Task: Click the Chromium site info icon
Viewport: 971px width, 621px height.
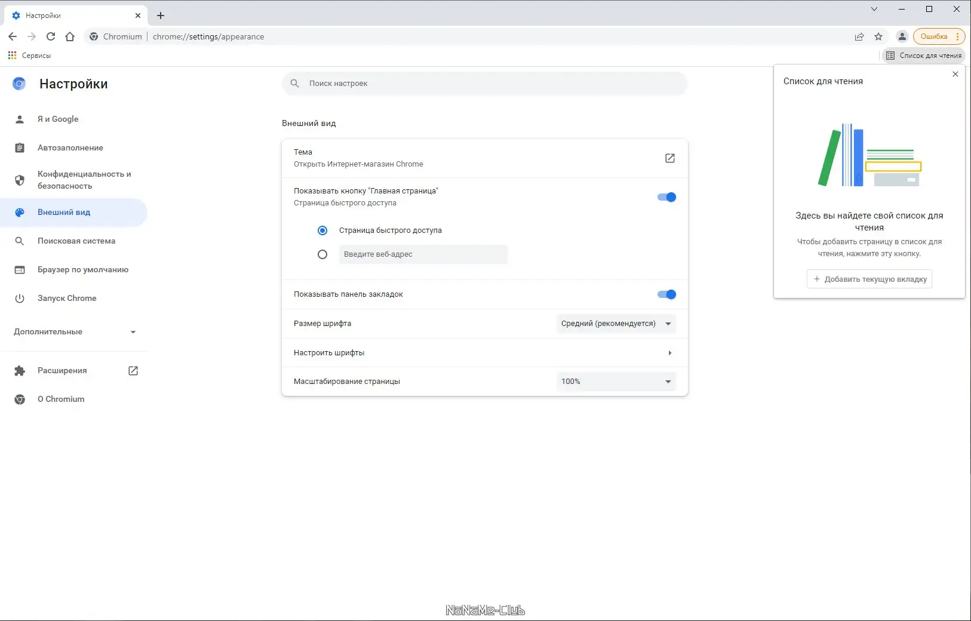Action: 94,36
